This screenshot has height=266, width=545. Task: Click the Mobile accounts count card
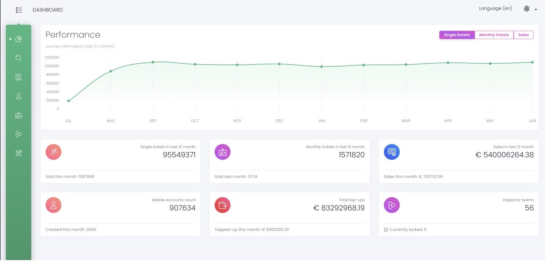coord(120,210)
